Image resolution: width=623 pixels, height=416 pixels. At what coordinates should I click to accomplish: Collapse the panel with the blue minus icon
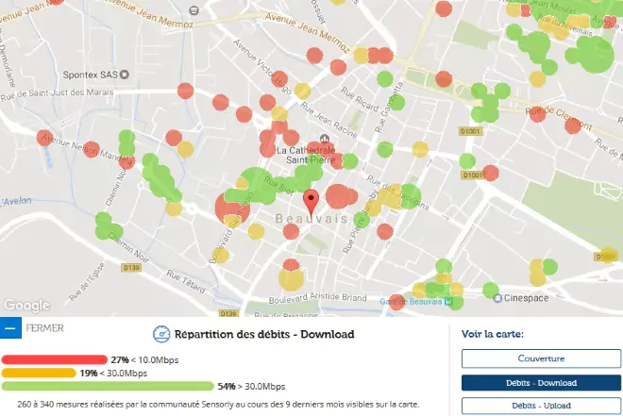(x=10, y=328)
